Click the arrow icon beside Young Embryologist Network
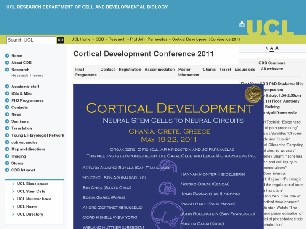 point(7,135)
